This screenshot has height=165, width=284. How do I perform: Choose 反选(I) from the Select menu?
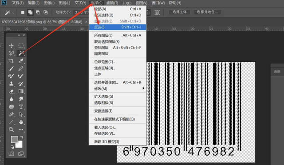[118, 27]
